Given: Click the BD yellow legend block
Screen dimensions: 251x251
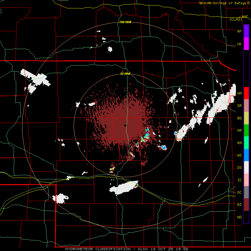Looking at the screenshot, I should point(246,118).
